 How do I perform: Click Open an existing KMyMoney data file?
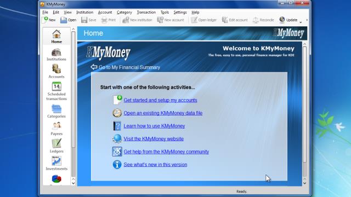[163, 113]
